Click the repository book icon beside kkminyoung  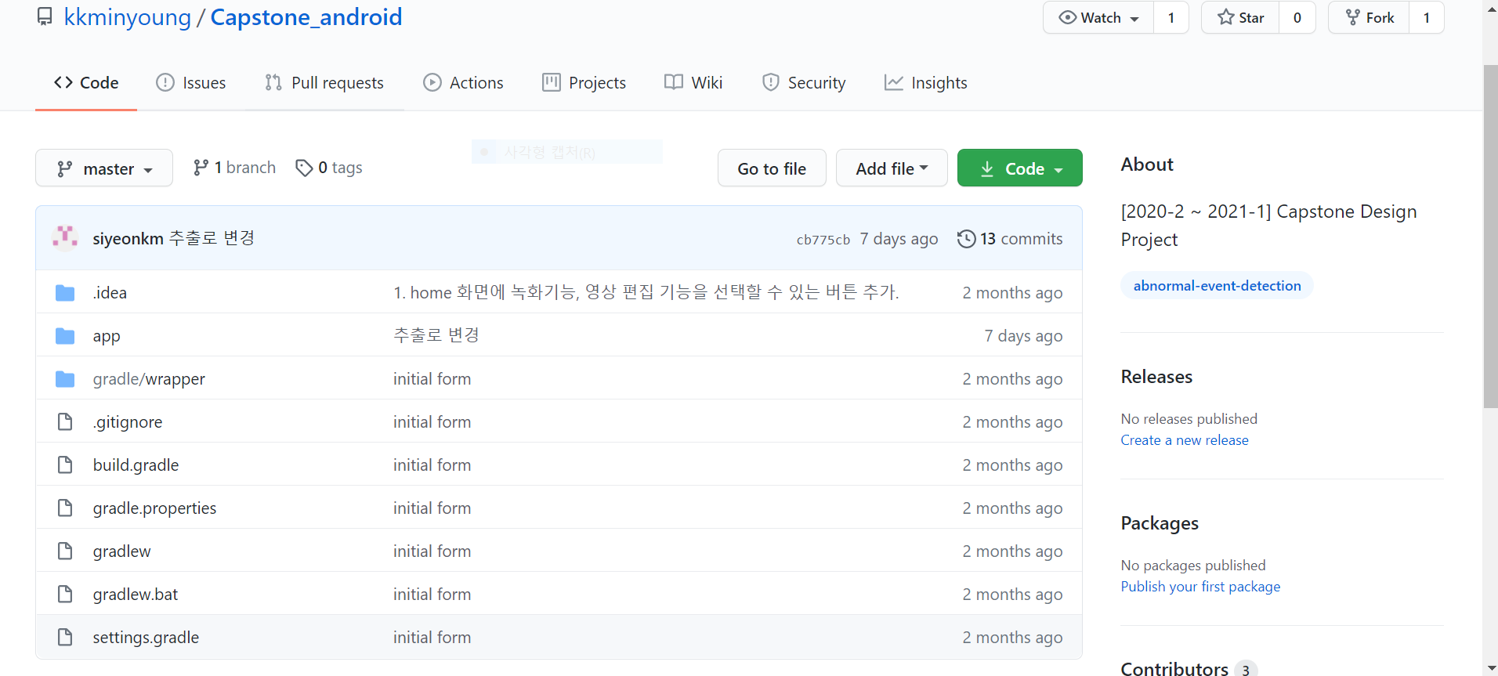pyautogui.click(x=45, y=16)
